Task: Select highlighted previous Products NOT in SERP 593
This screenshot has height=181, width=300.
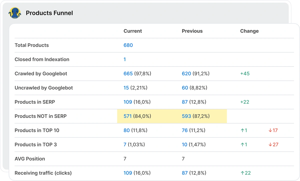Action: (x=186, y=116)
